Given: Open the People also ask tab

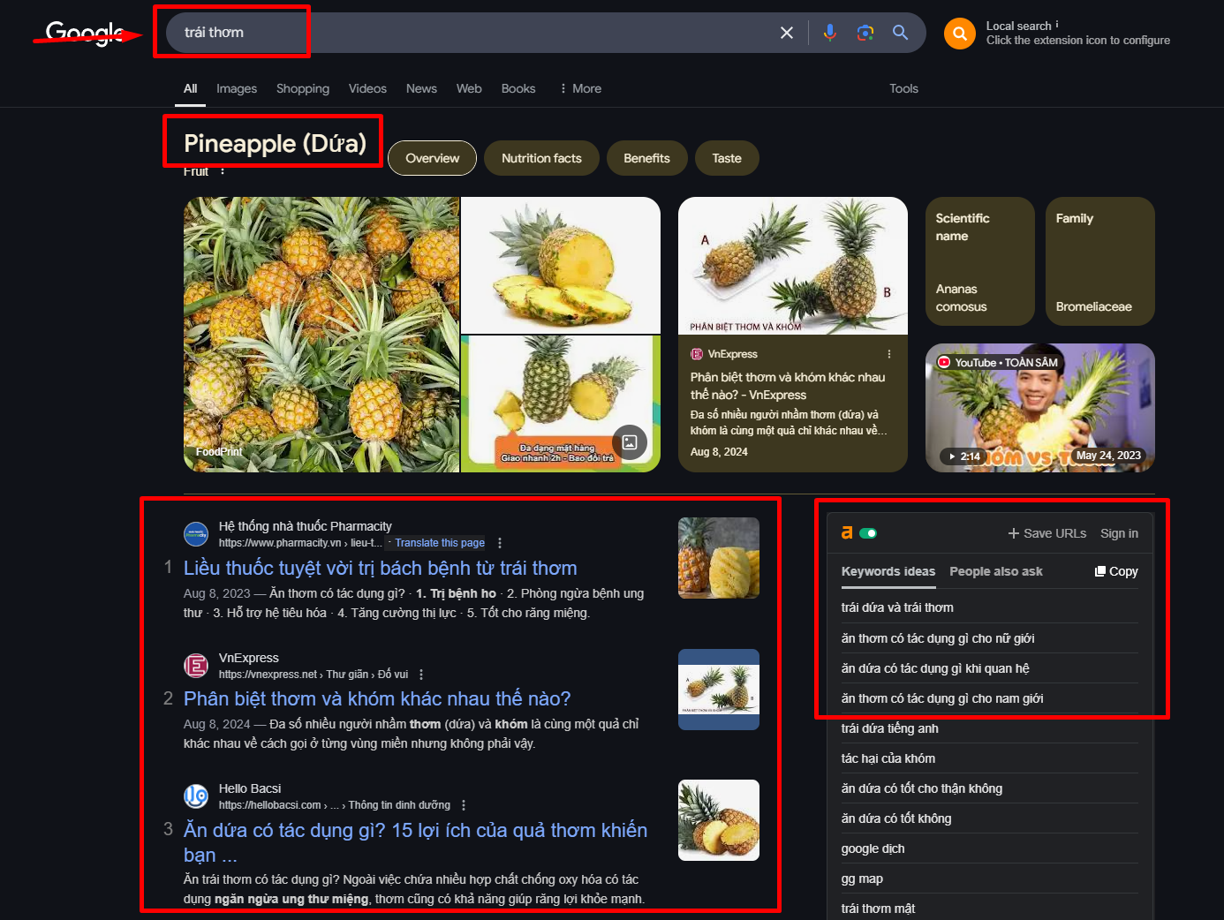Looking at the screenshot, I should click(996, 571).
